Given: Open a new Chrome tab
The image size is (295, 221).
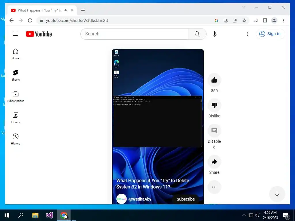Looking at the screenshot, I should pos(83,10).
